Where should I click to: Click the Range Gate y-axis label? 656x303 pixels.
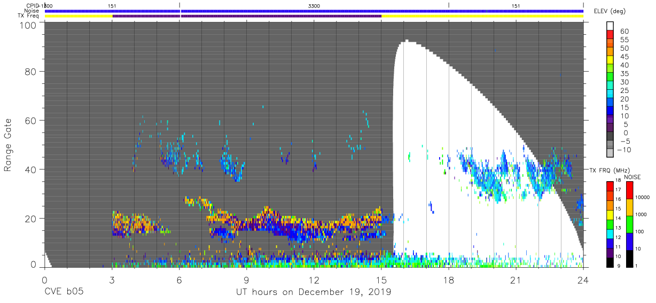click(8, 145)
